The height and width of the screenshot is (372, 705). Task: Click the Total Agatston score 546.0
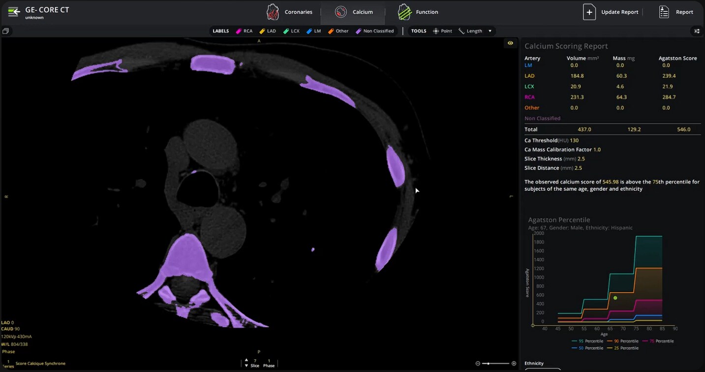[683, 129]
